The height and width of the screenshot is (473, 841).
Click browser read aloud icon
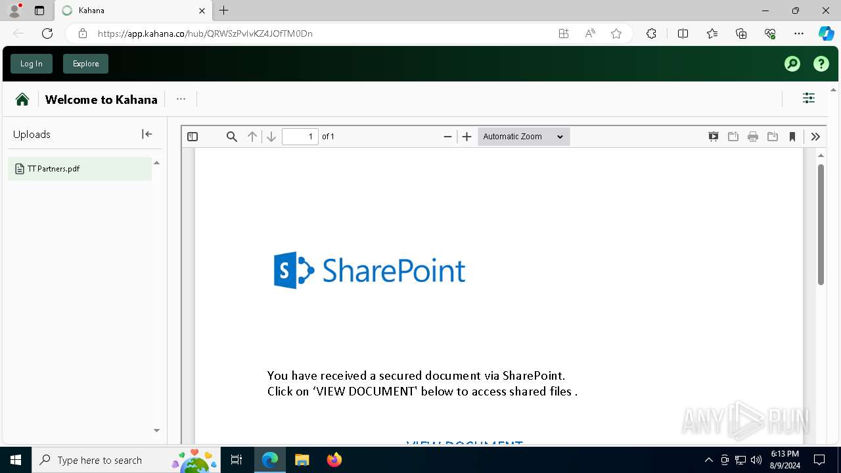tap(590, 34)
